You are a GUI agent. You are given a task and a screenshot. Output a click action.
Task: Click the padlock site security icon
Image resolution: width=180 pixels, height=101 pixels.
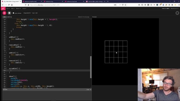(x=28, y=5)
